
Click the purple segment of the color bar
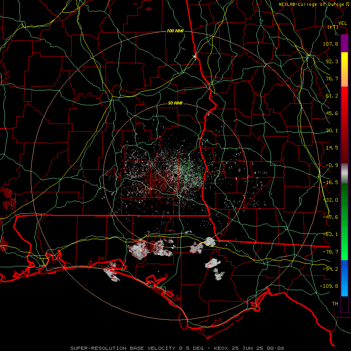[x=344, y=43]
